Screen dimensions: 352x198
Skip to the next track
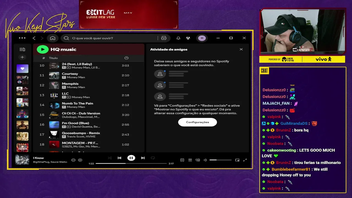tap(143, 158)
